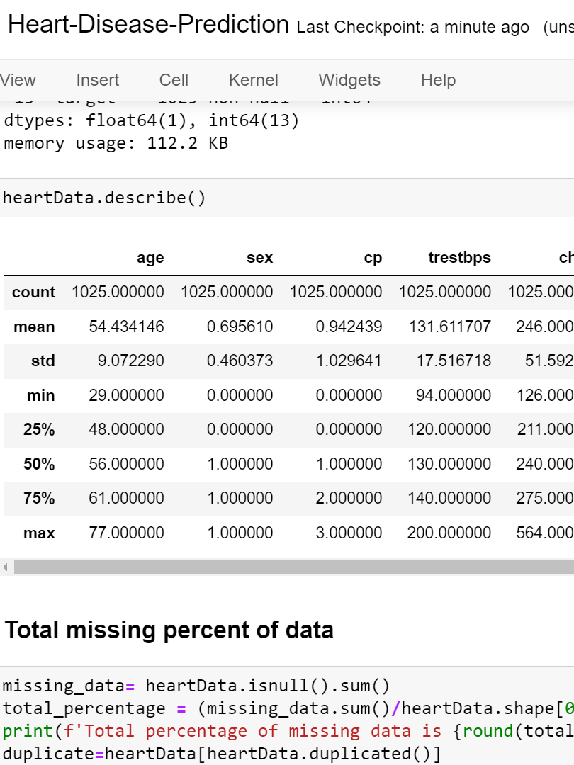Click the '75%' row label

pos(39,498)
